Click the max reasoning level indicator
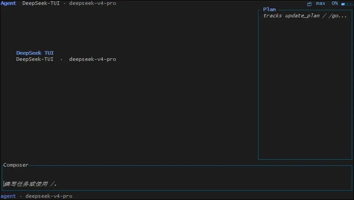Image resolution: width=354 pixels, height=200 pixels. point(321,4)
